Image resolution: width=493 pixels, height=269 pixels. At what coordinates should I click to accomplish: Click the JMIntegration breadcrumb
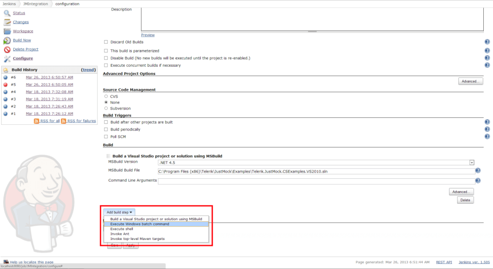[35, 4]
